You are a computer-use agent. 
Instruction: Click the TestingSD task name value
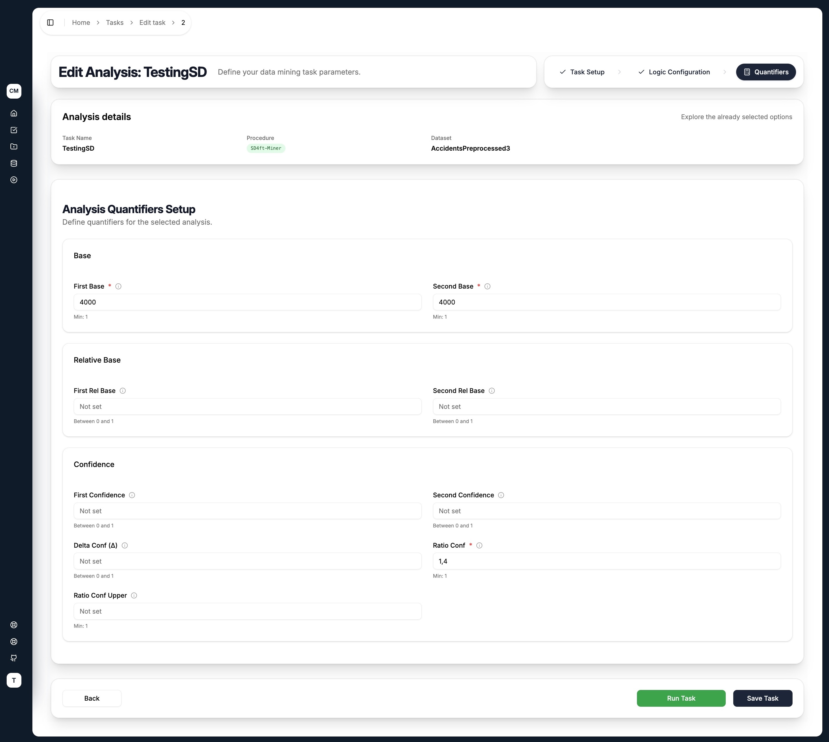(x=78, y=148)
